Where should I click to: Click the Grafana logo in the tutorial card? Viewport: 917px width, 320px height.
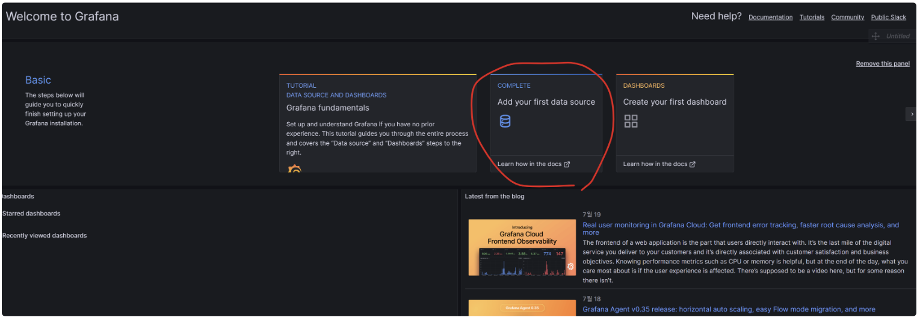pos(294,169)
